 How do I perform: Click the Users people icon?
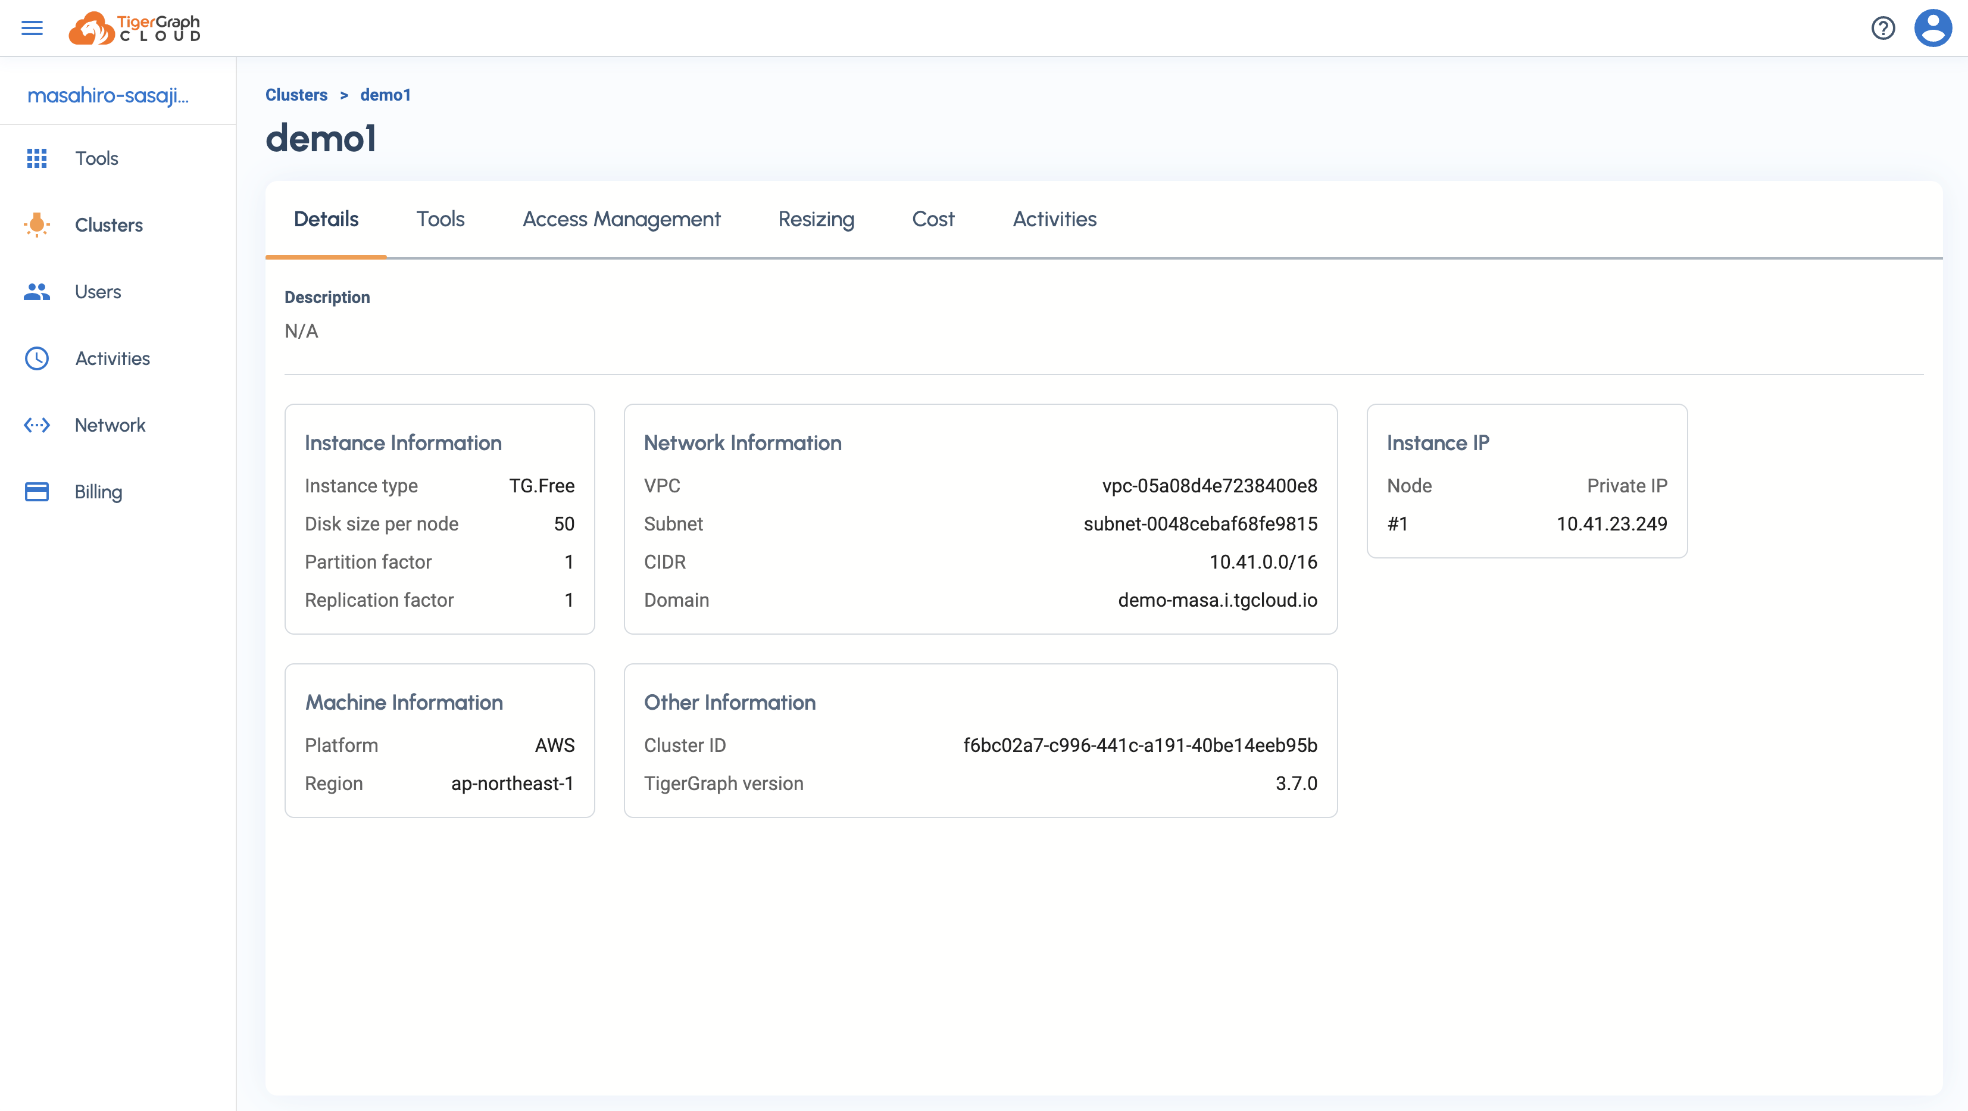(x=37, y=292)
